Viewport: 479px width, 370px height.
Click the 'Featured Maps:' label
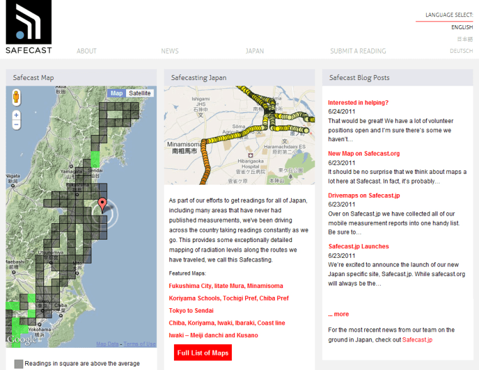click(x=188, y=274)
